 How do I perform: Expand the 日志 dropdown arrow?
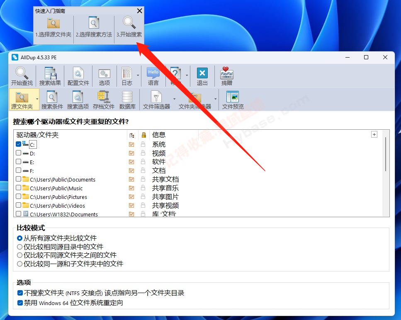[138, 75]
